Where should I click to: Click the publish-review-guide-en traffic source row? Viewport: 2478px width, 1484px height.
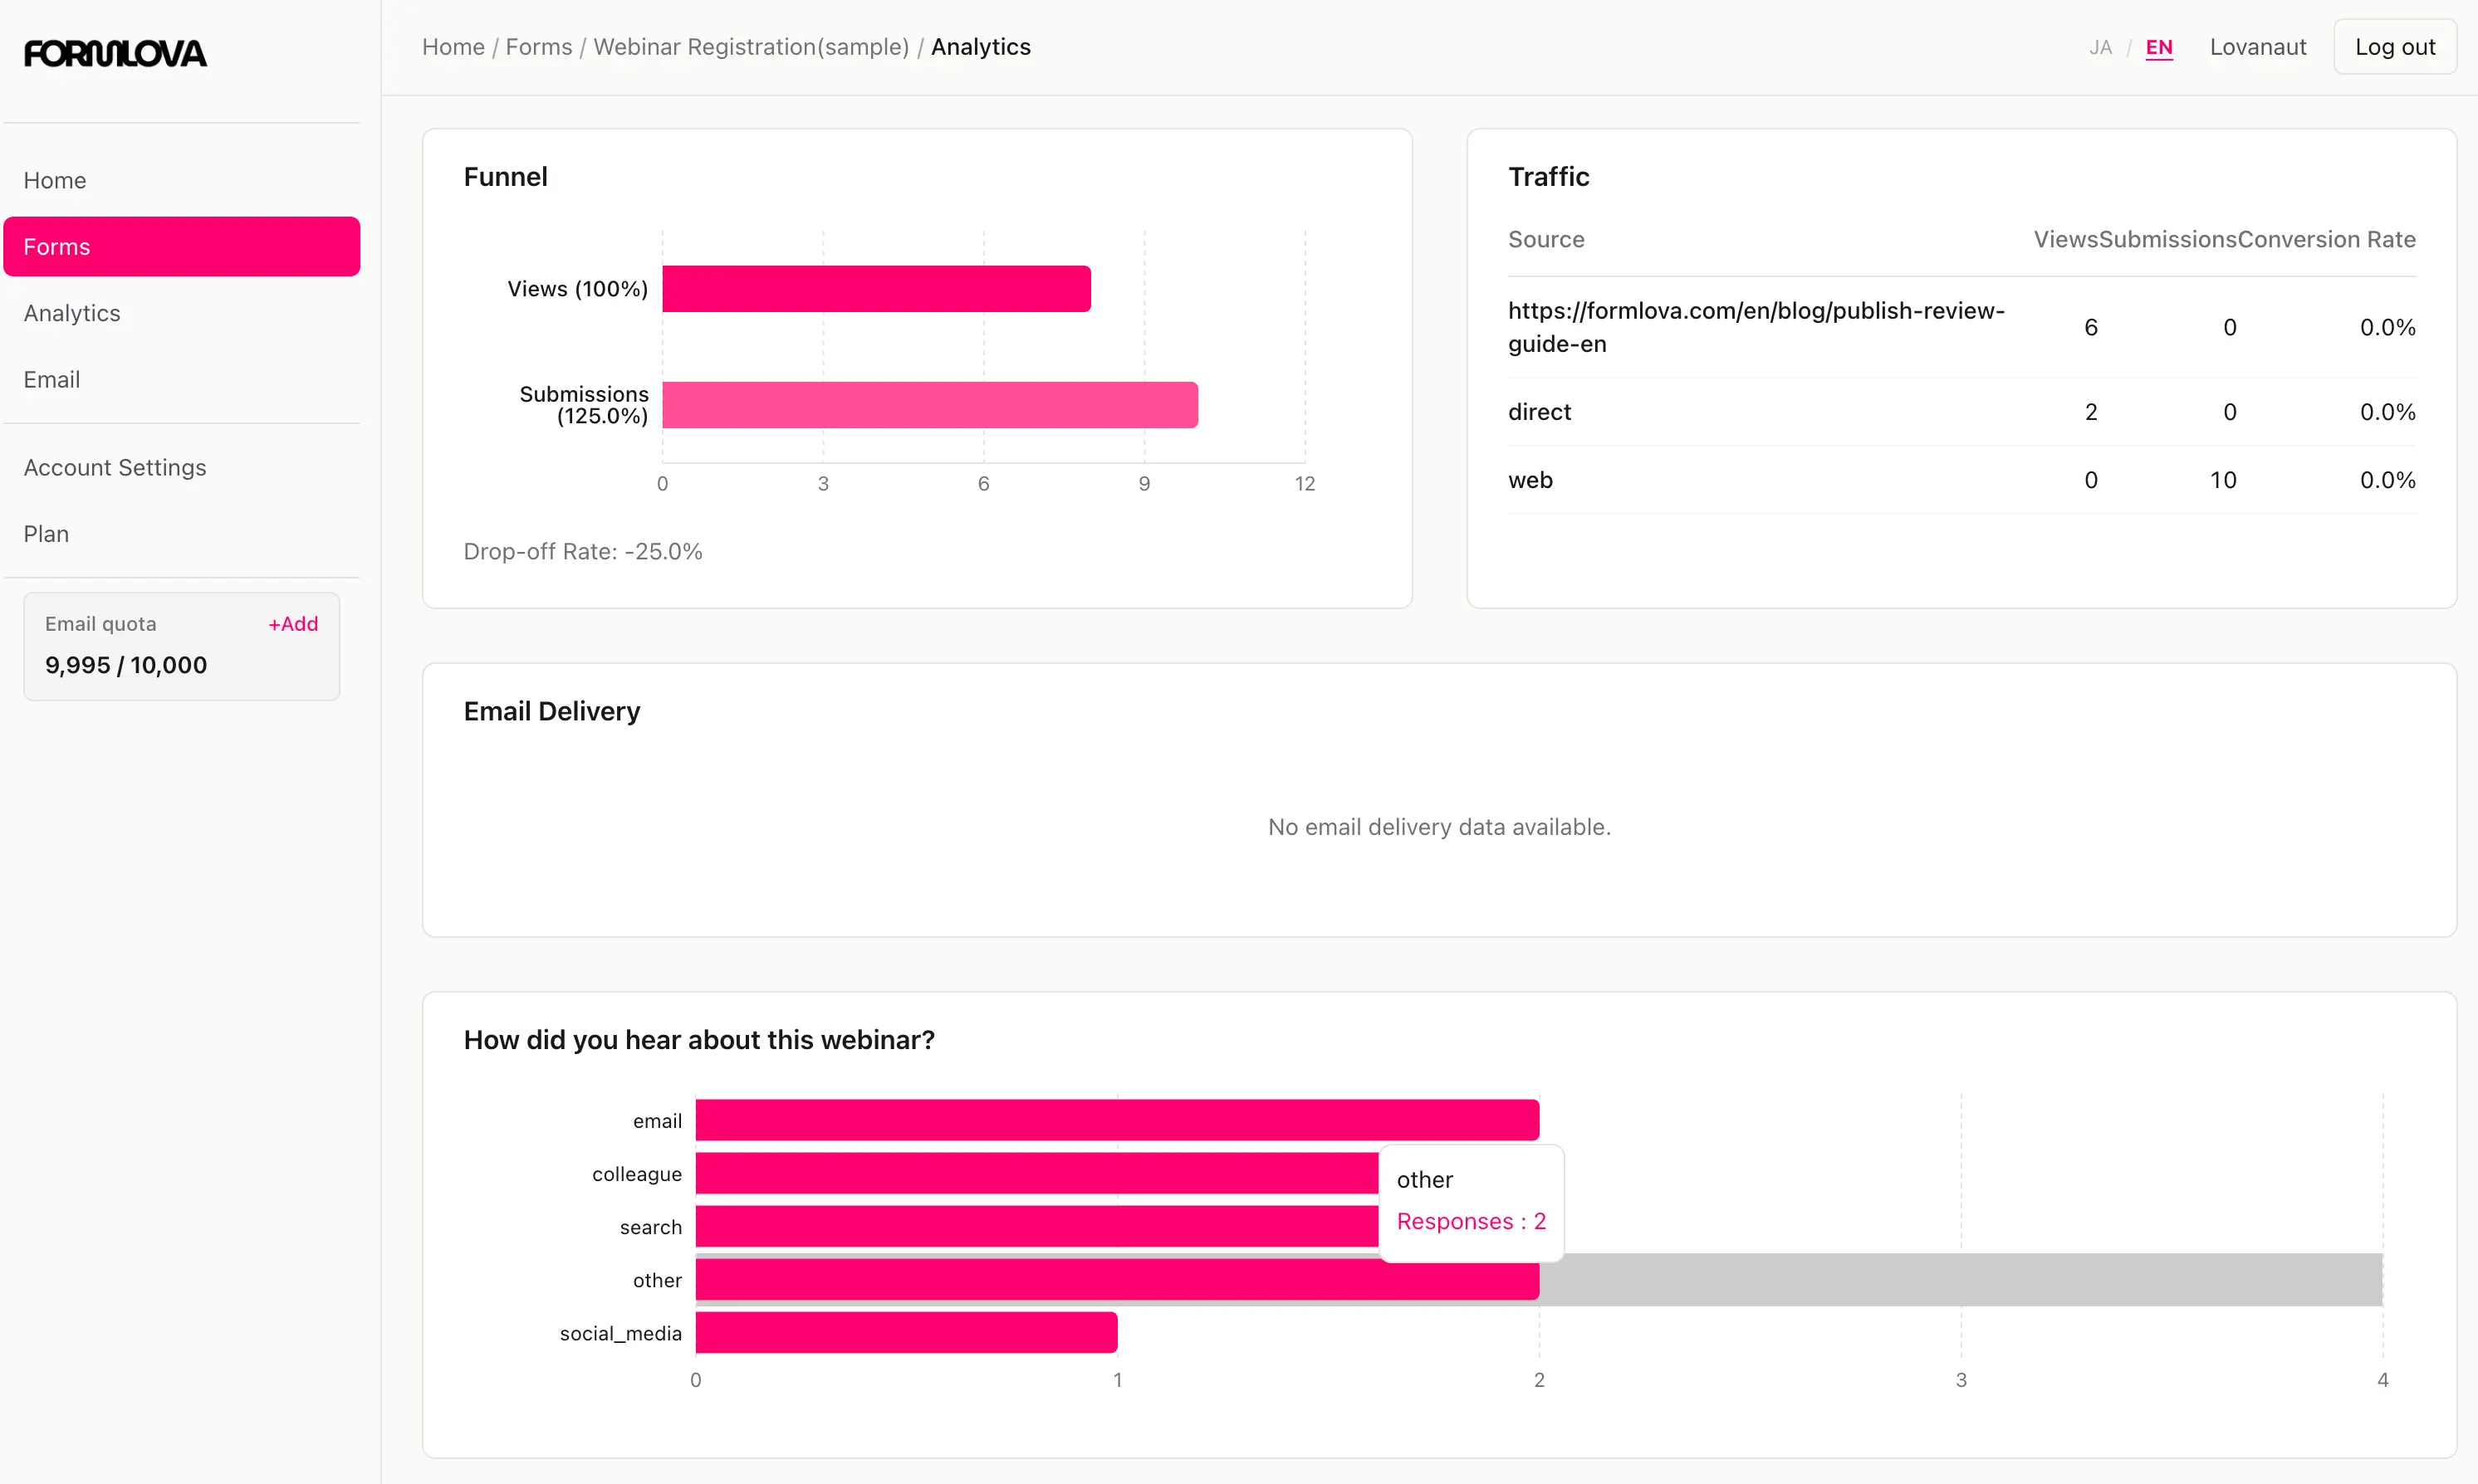1756,327
